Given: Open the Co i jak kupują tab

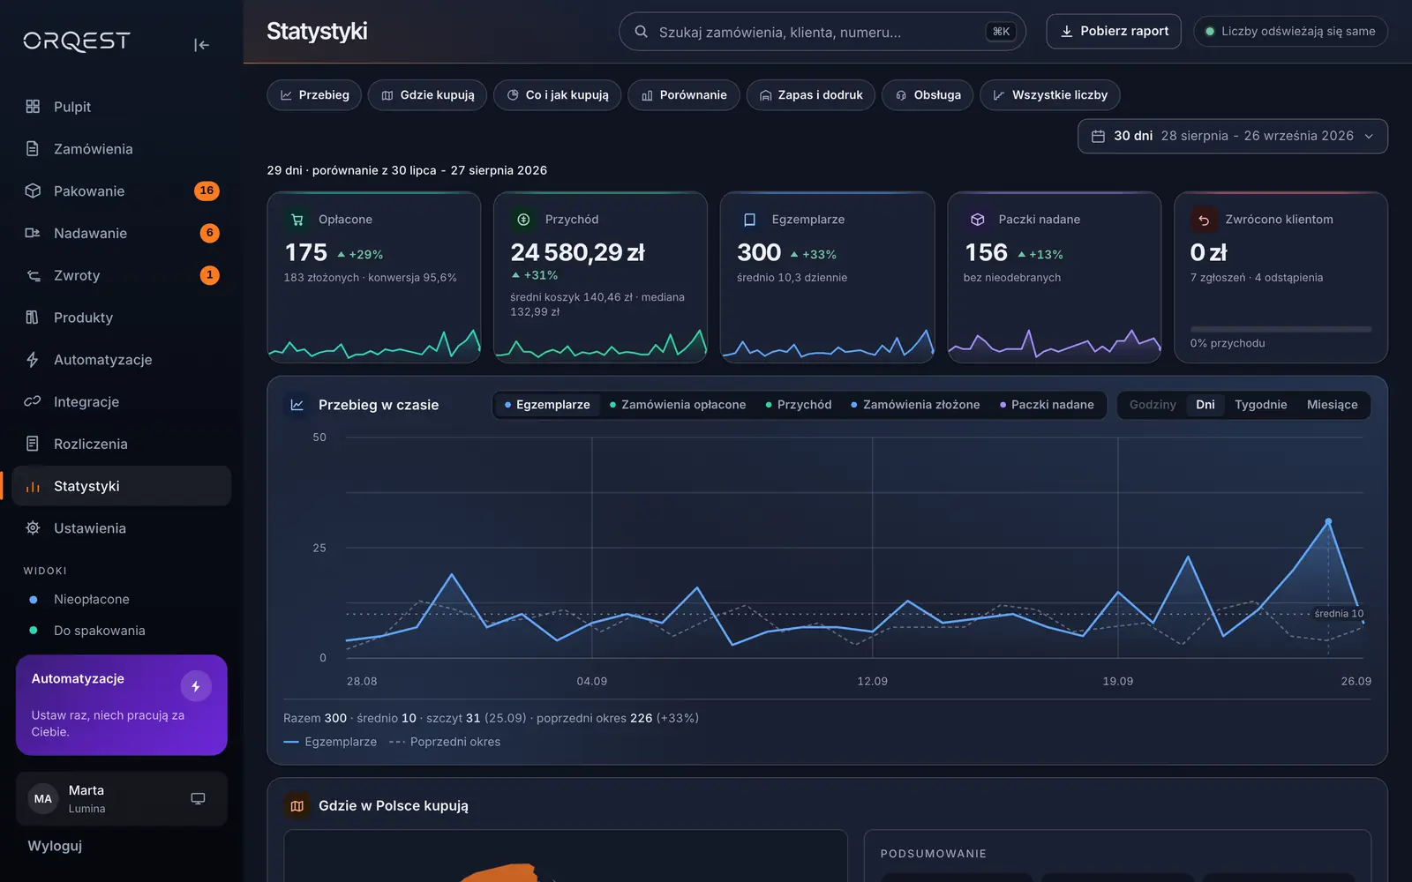Looking at the screenshot, I should (x=558, y=95).
